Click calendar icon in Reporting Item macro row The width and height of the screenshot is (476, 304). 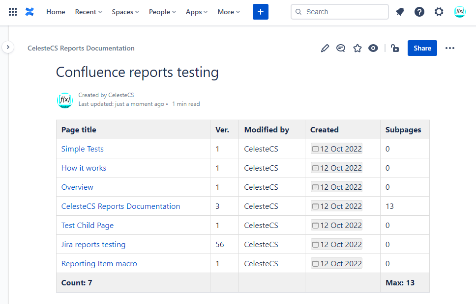coord(315,264)
